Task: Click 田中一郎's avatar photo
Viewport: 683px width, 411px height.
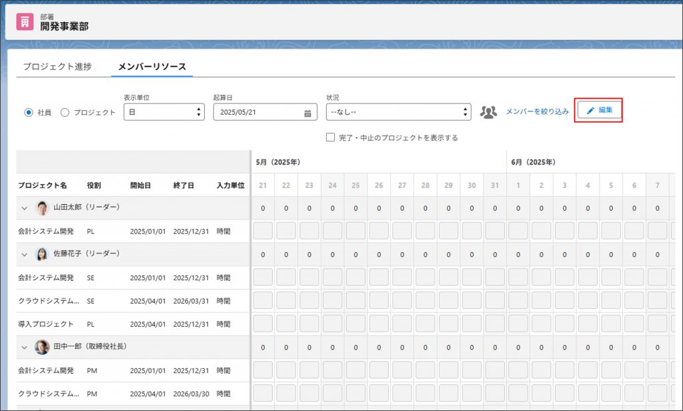Action: (x=43, y=347)
